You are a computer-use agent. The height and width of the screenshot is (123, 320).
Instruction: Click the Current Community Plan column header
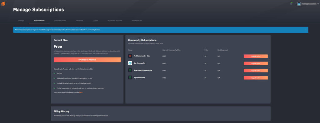172,50
